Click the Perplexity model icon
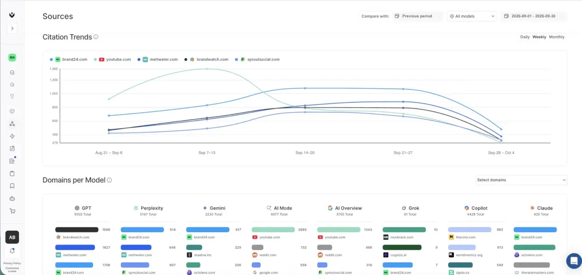 click(136, 208)
